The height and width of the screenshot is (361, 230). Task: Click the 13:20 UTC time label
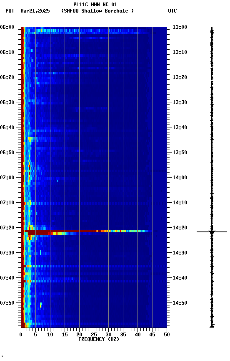point(180,77)
